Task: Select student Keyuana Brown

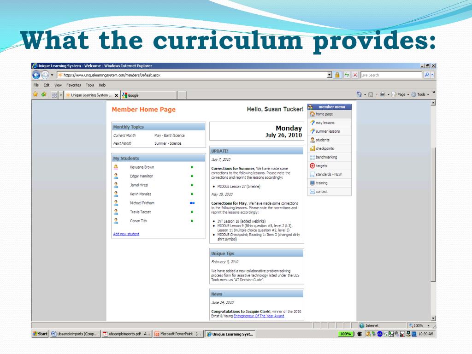Action: click(142, 167)
